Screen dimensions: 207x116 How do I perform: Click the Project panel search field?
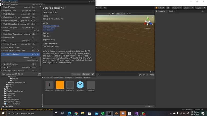(x=118, y=75)
